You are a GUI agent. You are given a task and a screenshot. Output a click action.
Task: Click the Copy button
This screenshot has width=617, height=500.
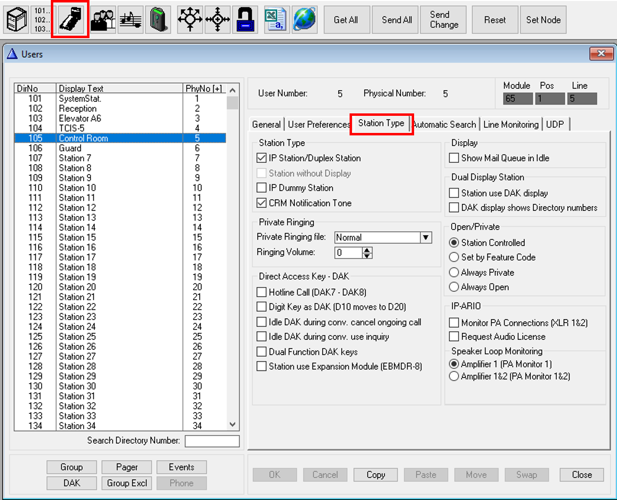[x=375, y=475]
